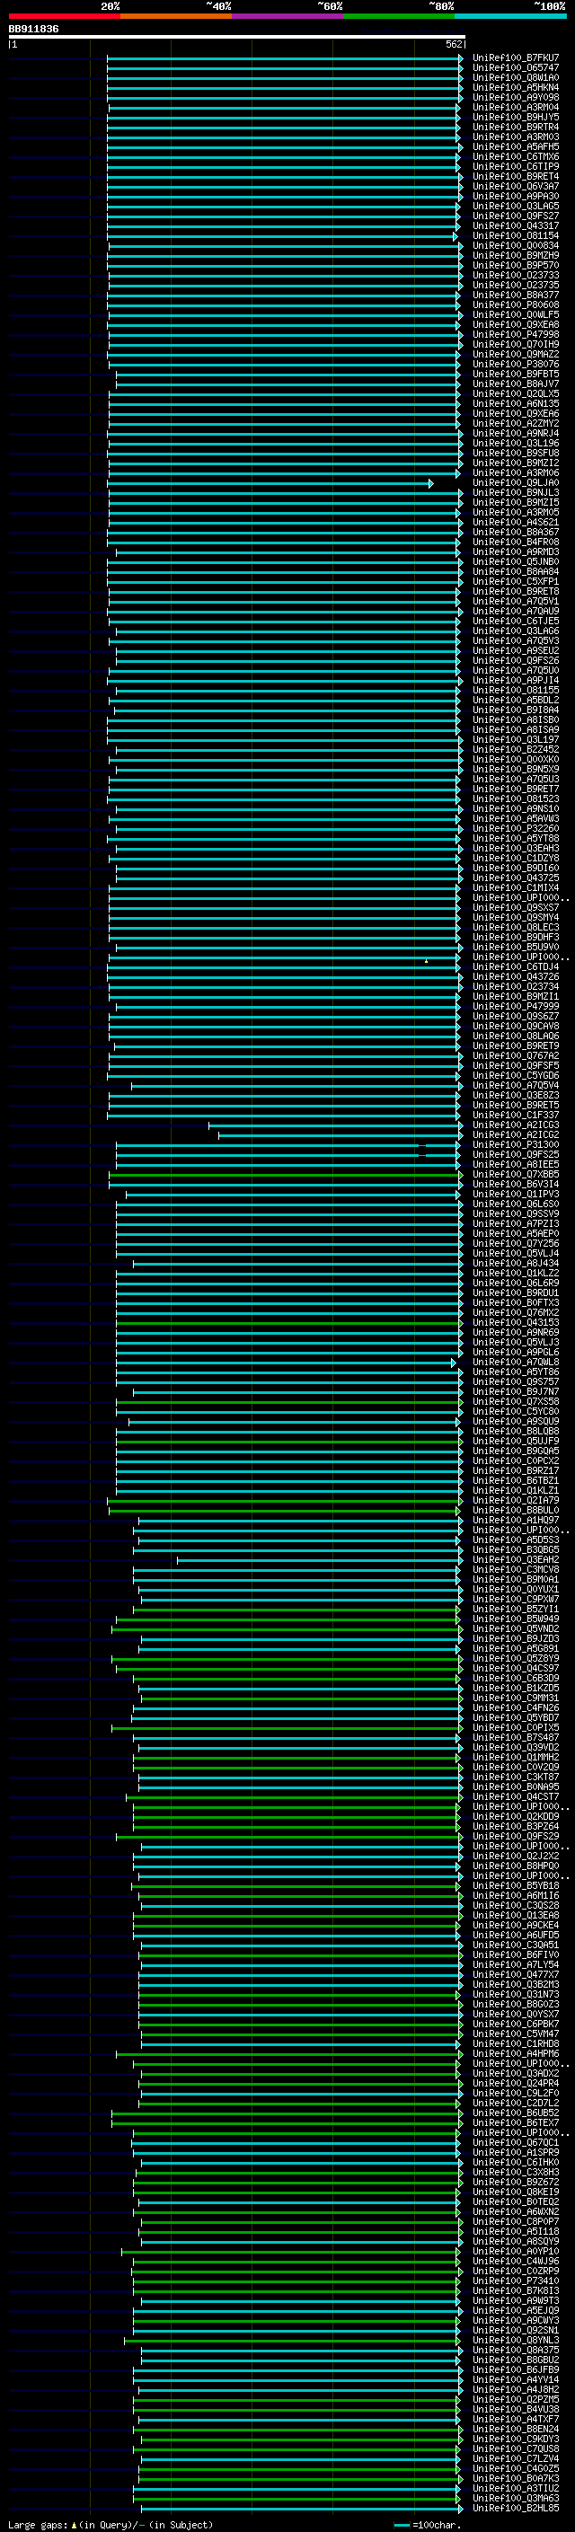Click the query name BB911836

[x=33, y=29]
